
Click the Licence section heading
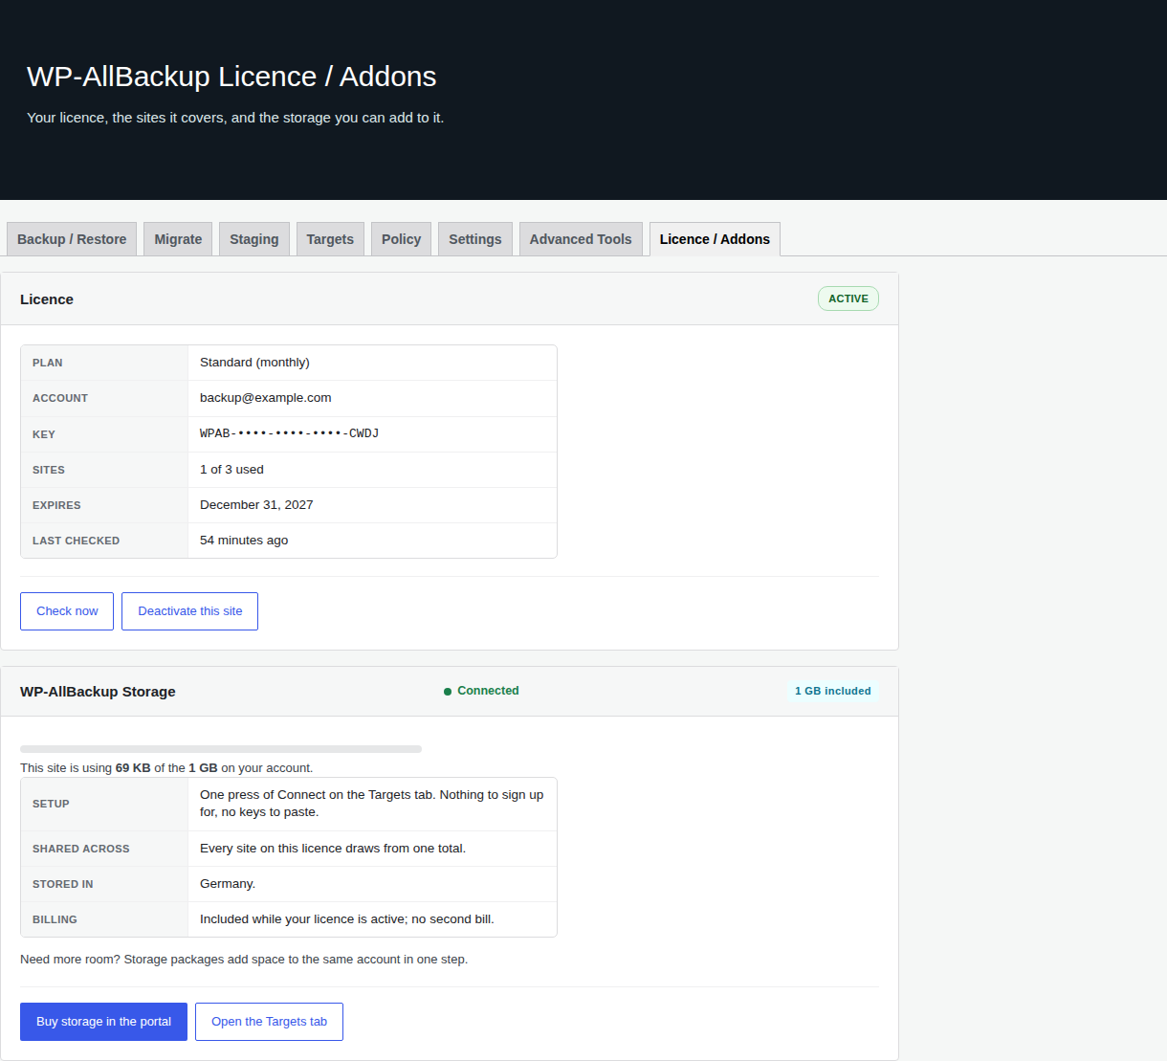(x=47, y=299)
